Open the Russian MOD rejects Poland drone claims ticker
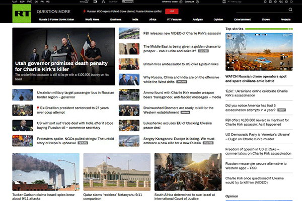The width and height of the screenshot is (302, 201). [x=124, y=12]
